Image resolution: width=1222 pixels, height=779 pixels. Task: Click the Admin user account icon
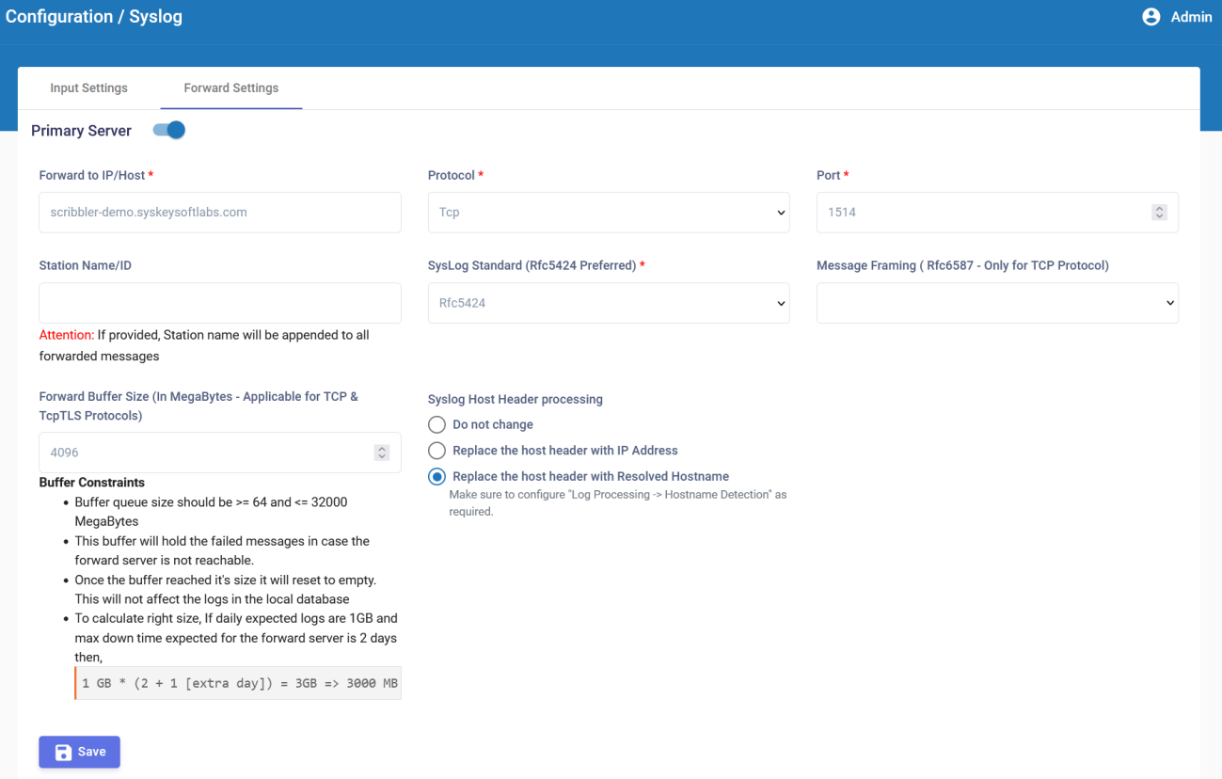coord(1151,17)
